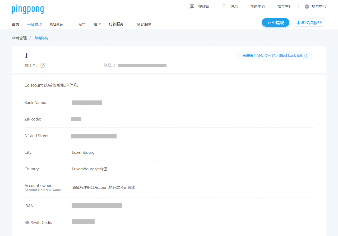Click the 立即提现 button
338x236 pixels.
[276, 22]
